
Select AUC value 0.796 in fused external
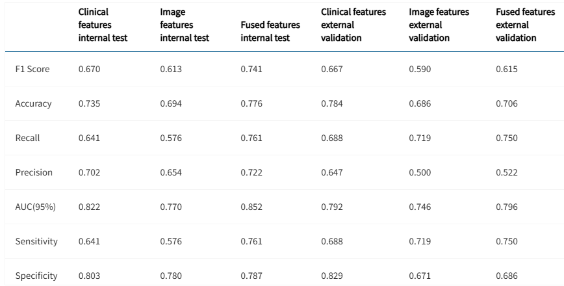506,207
